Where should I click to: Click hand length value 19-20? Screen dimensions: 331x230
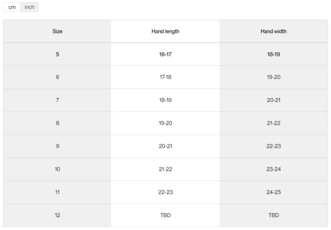165,123
